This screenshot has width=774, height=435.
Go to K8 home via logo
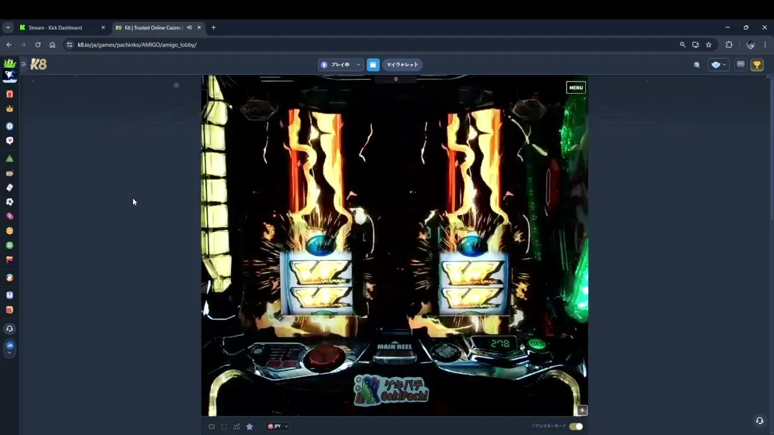click(x=38, y=64)
